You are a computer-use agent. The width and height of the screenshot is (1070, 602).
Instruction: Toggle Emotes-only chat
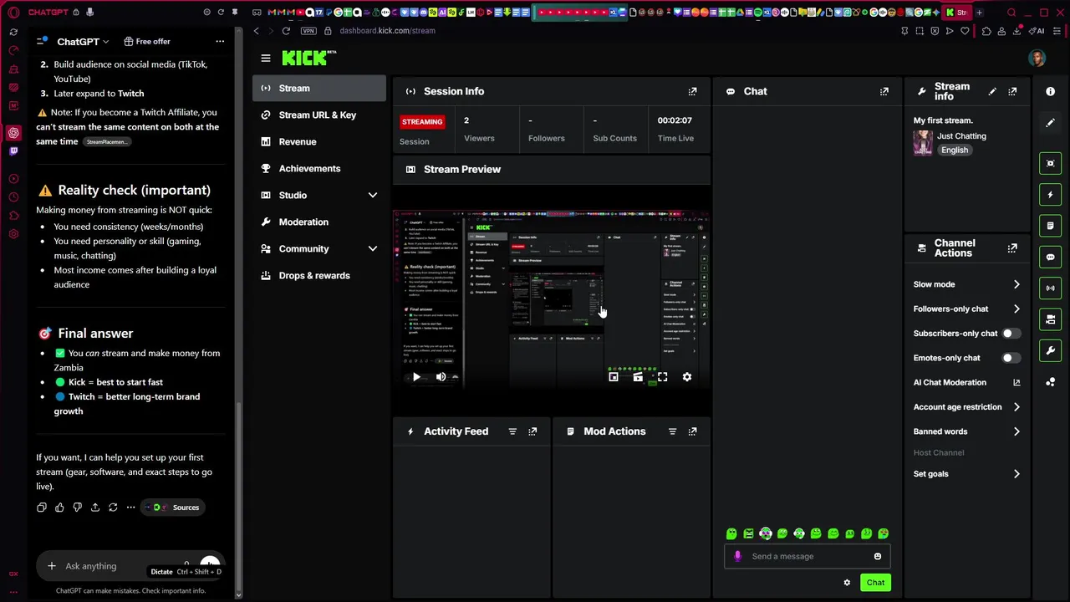(x=1011, y=358)
